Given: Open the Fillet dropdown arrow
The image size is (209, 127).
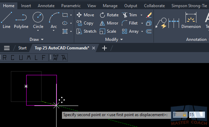Looking at the screenshot, I should (142, 23).
